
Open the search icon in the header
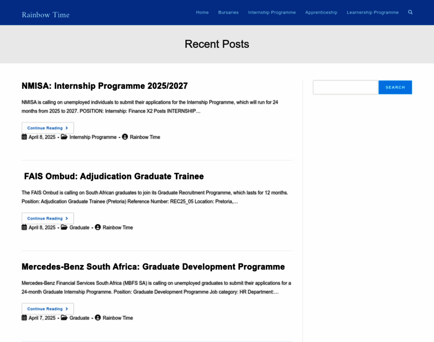[x=410, y=12]
